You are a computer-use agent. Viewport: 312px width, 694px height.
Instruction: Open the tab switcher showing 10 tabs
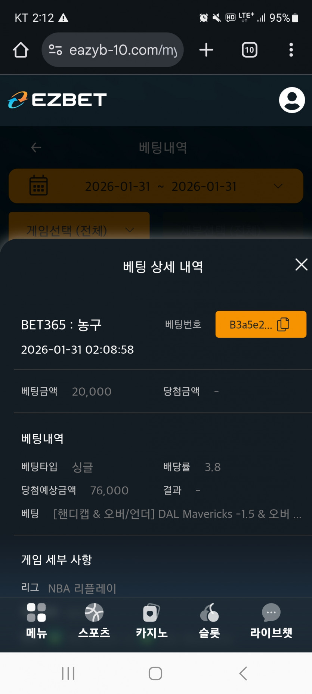click(x=249, y=50)
